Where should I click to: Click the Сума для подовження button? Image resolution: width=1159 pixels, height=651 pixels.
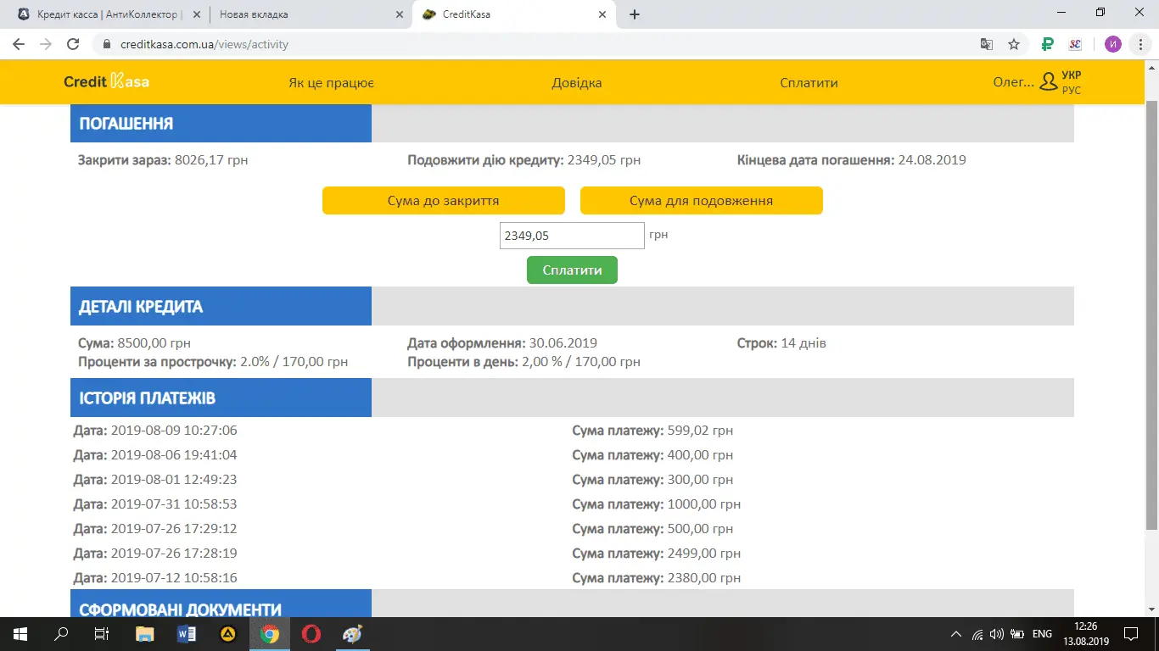[701, 201]
